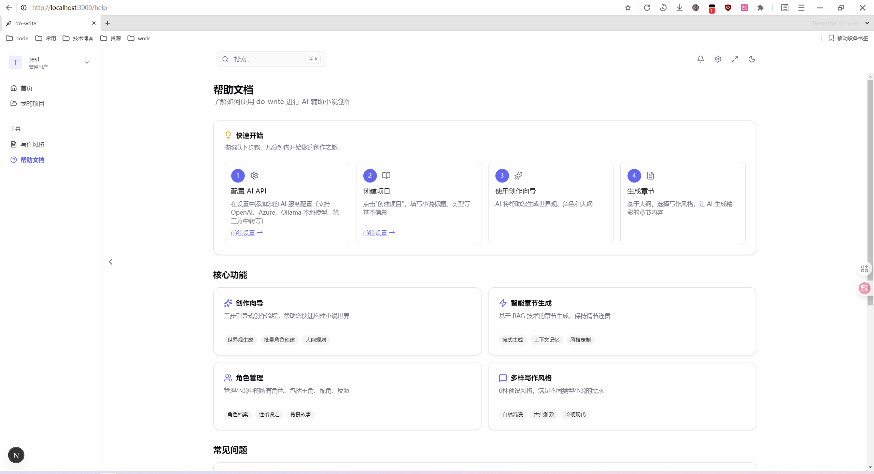Reload the page via refresh icon
This screenshot has width=874, height=474.
click(647, 8)
